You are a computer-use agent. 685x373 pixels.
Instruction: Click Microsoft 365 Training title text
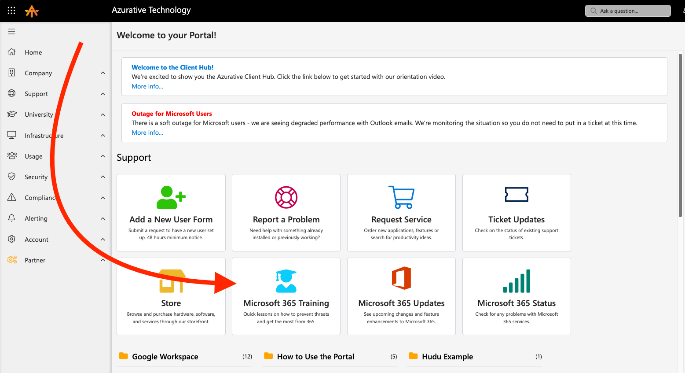(x=286, y=303)
